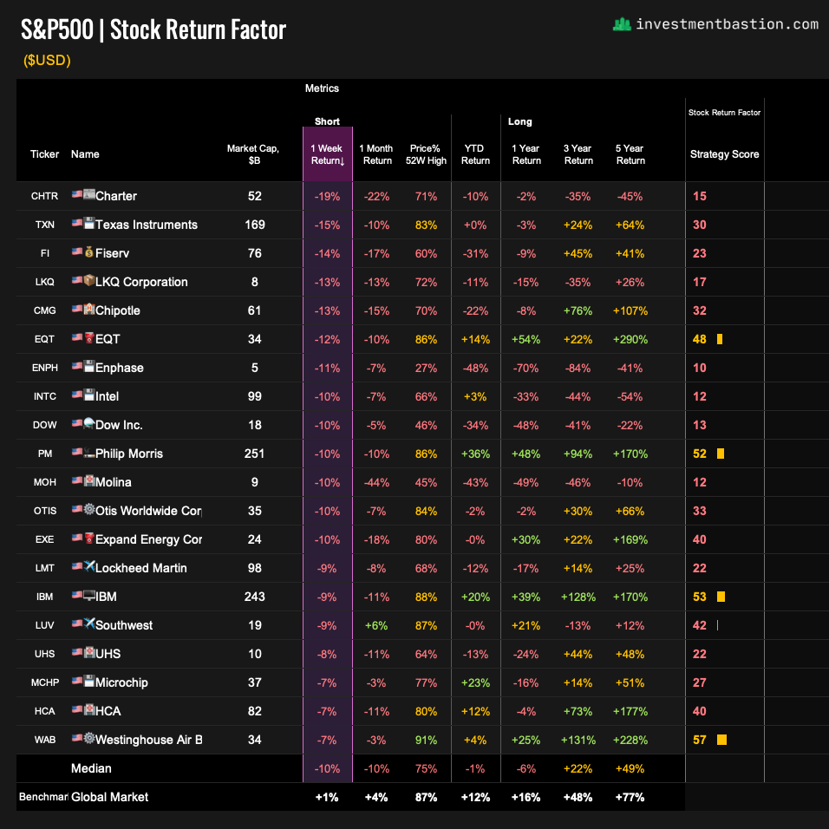
Task: Click the Strategy Score column header
Action: 724,154
